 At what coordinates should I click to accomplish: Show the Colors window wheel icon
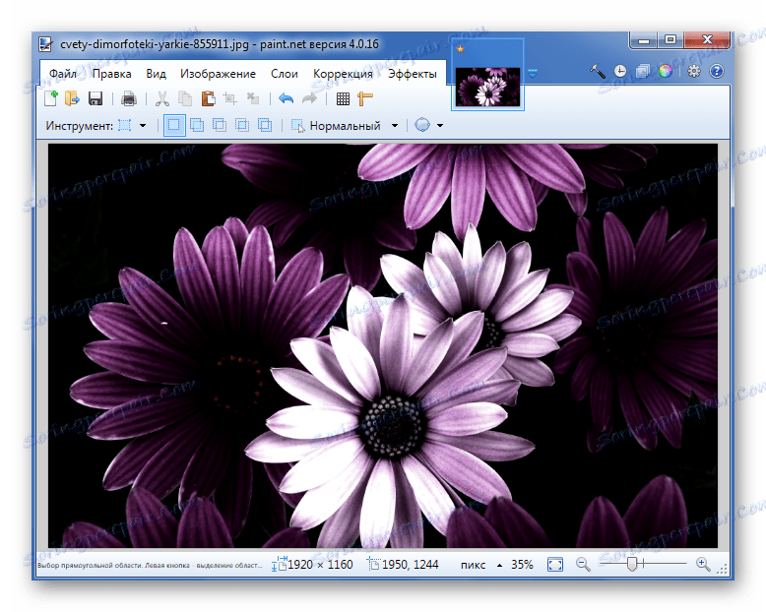click(x=666, y=72)
